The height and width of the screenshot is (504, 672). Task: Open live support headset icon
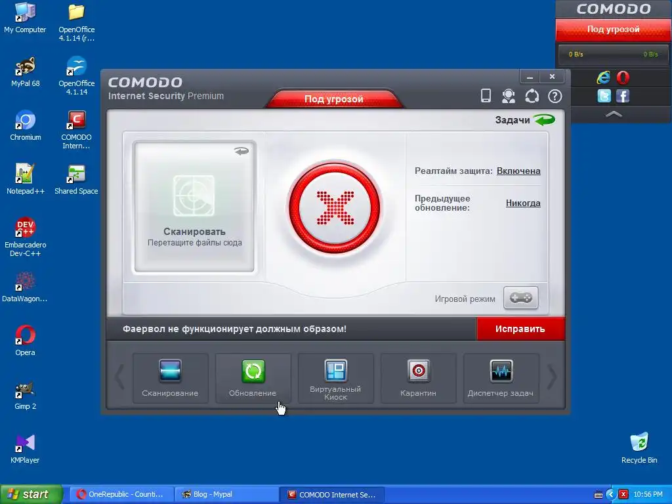coord(509,96)
